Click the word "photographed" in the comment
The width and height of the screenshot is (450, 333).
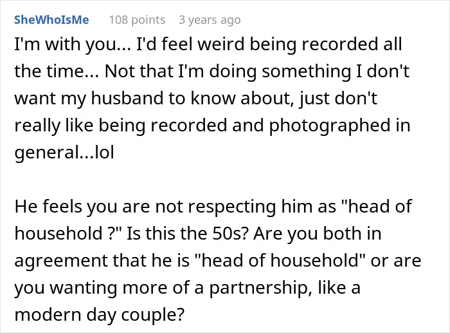coord(330,126)
